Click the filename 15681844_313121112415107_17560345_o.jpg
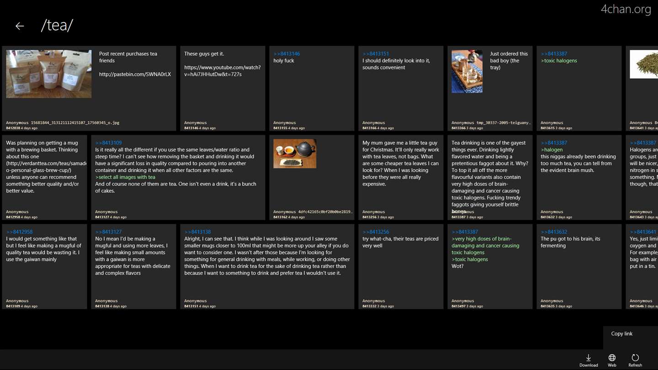The image size is (658, 370). [75, 123]
